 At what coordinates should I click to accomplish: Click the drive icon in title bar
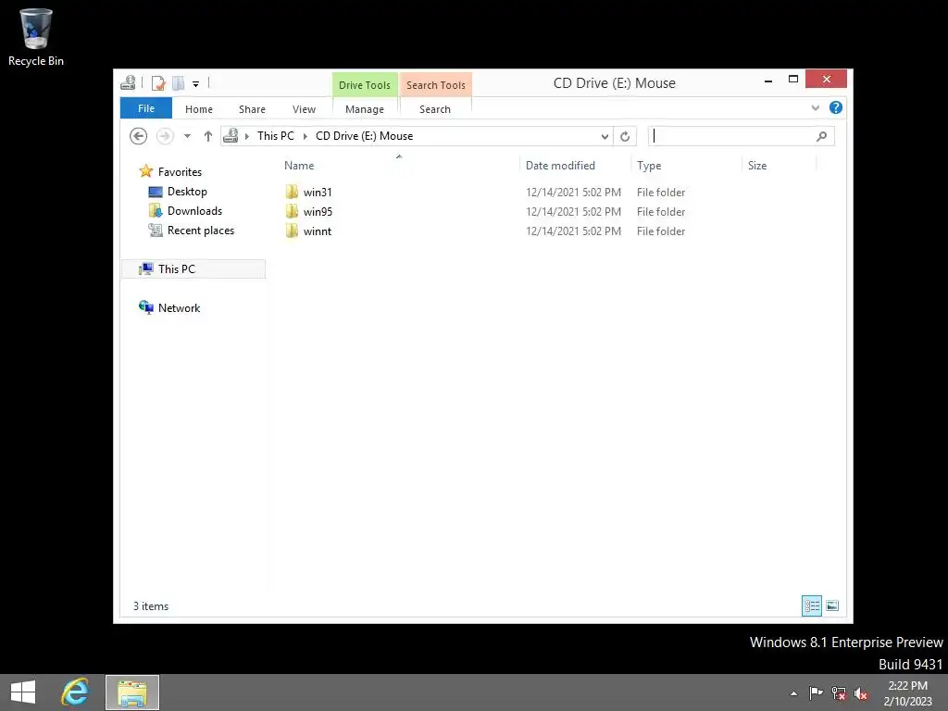click(x=128, y=82)
